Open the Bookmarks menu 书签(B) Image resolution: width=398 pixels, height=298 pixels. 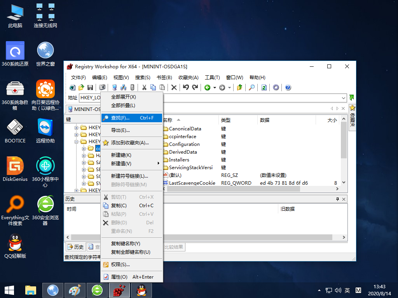coord(164,78)
